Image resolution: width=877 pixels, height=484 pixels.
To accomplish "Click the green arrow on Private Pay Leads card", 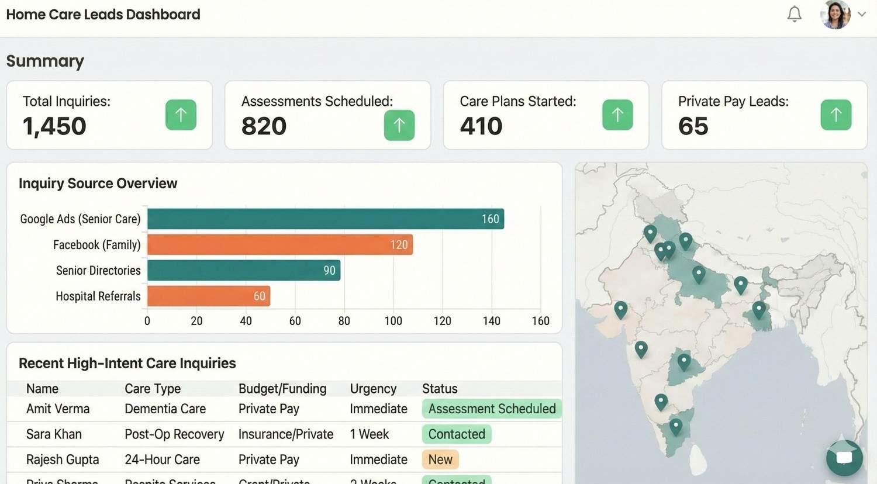I will (x=835, y=115).
